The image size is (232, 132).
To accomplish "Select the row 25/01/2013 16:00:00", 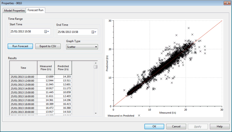I will (x=41, y=96).
